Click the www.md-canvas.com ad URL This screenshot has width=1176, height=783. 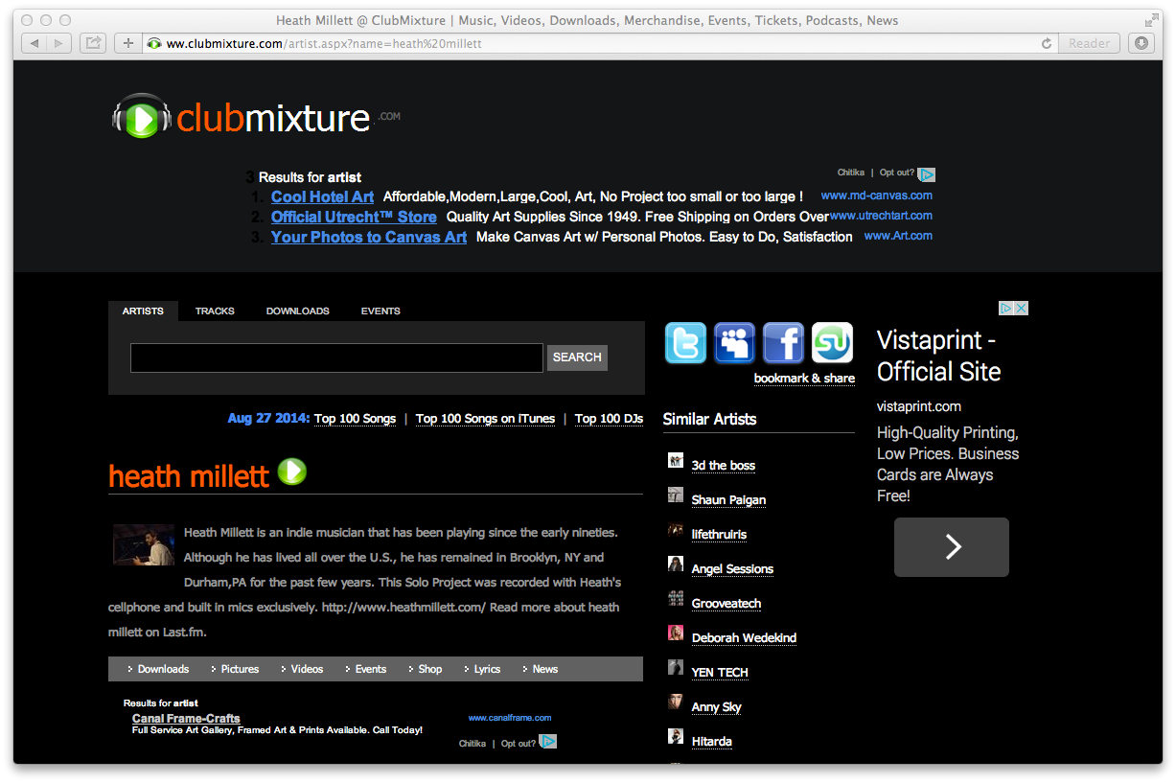pyautogui.click(x=877, y=196)
